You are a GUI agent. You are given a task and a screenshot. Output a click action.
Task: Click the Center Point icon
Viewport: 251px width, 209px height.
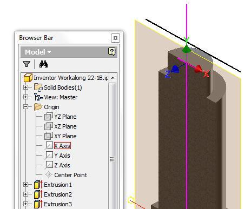point(49,174)
